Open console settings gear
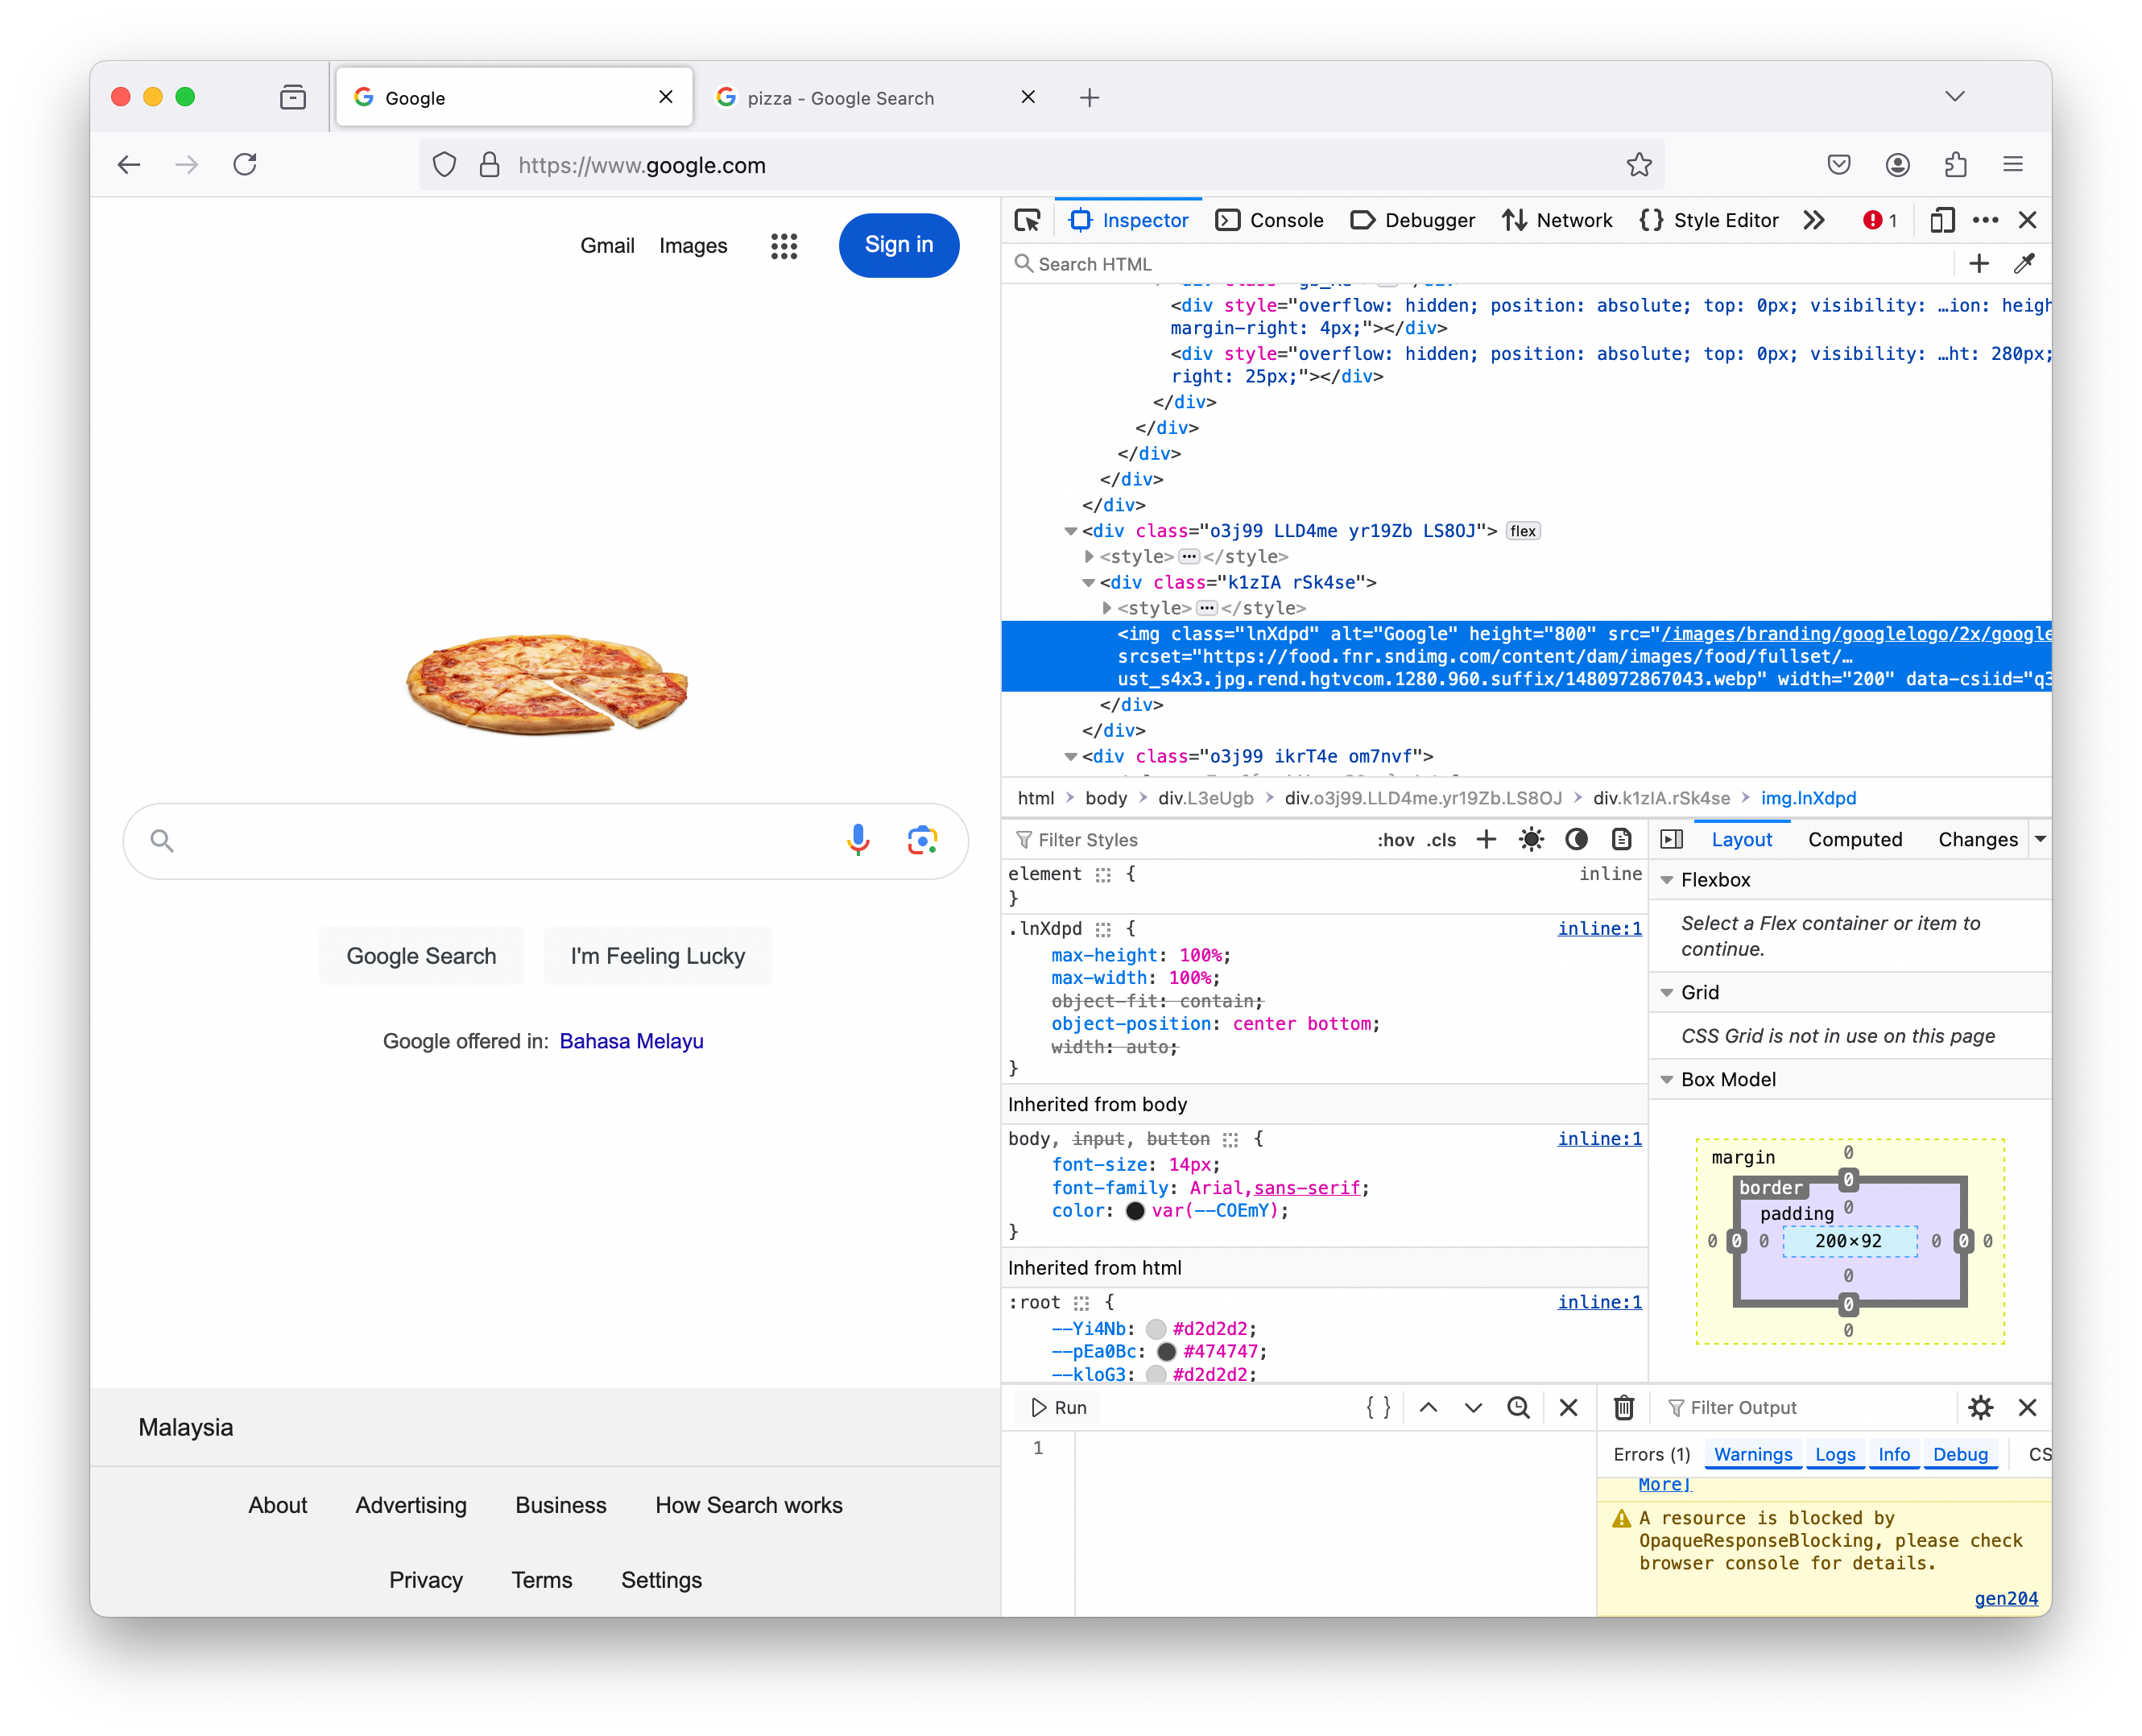This screenshot has height=1736, width=2142. coord(1981,1408)
